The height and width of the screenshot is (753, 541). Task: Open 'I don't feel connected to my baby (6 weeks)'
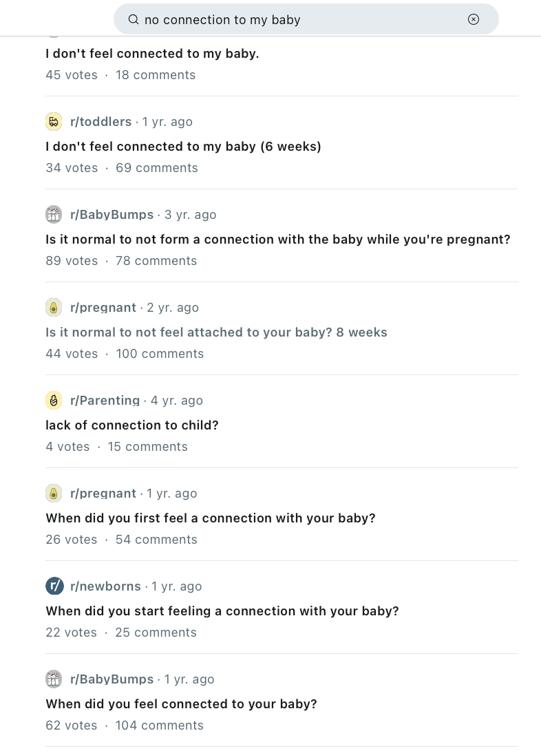(x=183, y=147)
